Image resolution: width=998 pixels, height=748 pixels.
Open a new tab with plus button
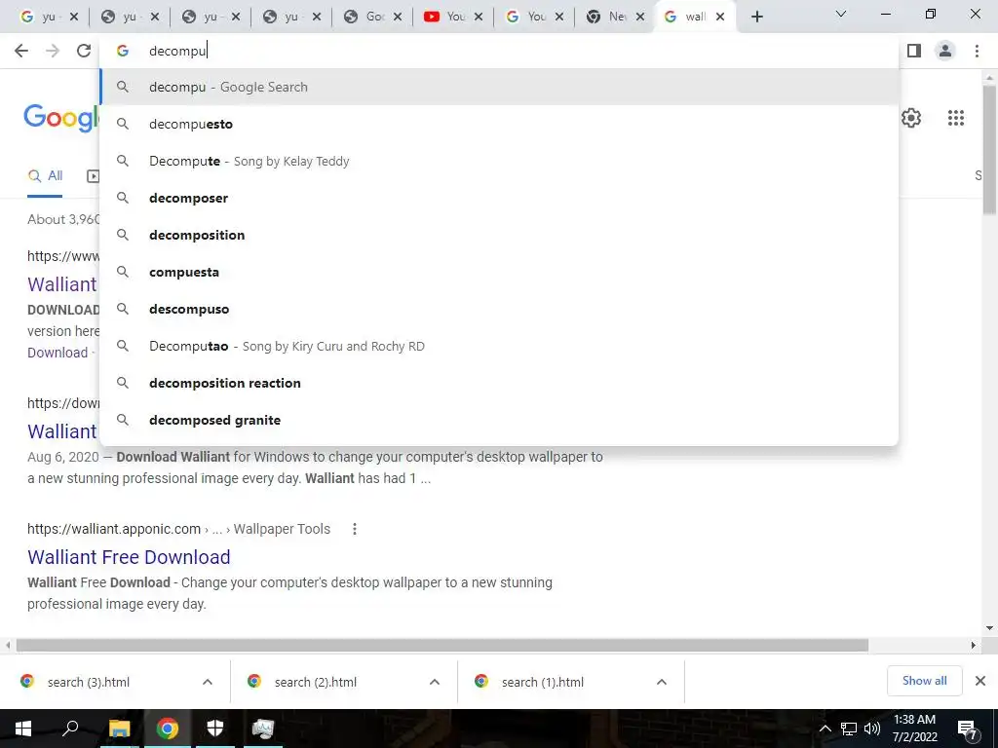pos(756,17)
